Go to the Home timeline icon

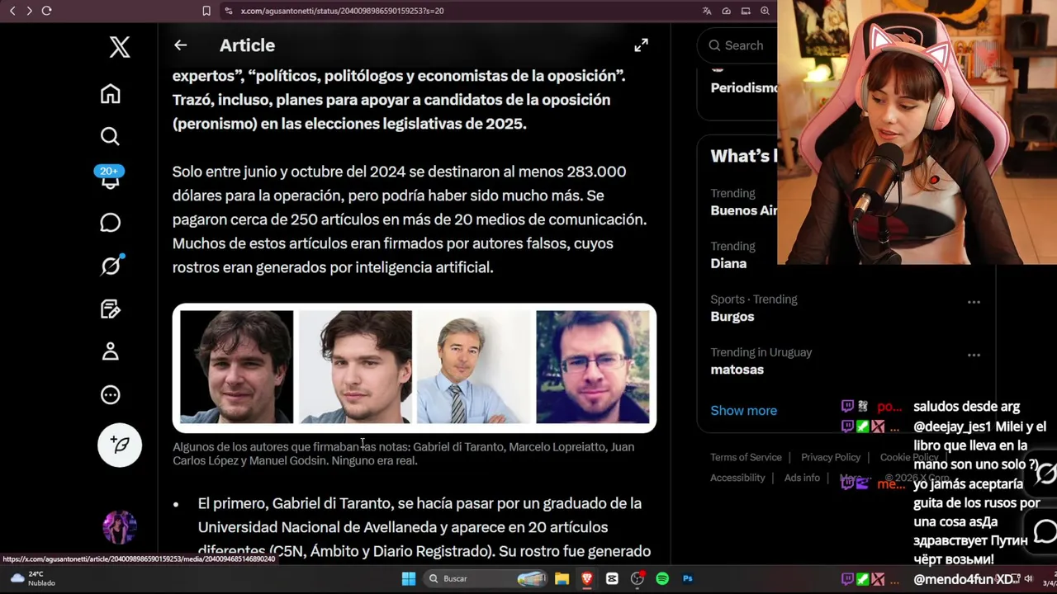(110, 93)
